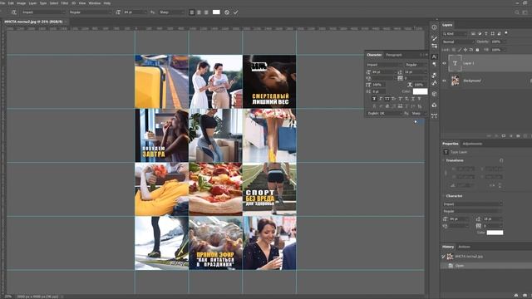Open info panel icon in side dock

[434, 27]
